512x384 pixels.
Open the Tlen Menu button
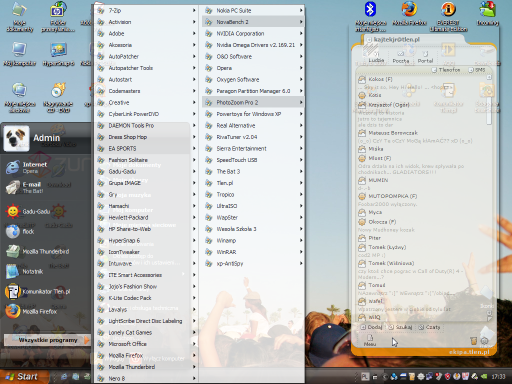[x=370, y=340]
